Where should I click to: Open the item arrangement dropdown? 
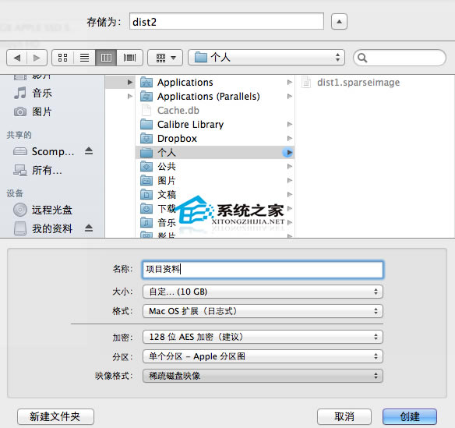165,58
